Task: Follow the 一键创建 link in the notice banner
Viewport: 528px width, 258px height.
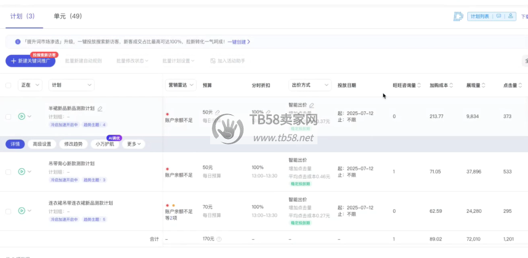Action: [239, 42]
